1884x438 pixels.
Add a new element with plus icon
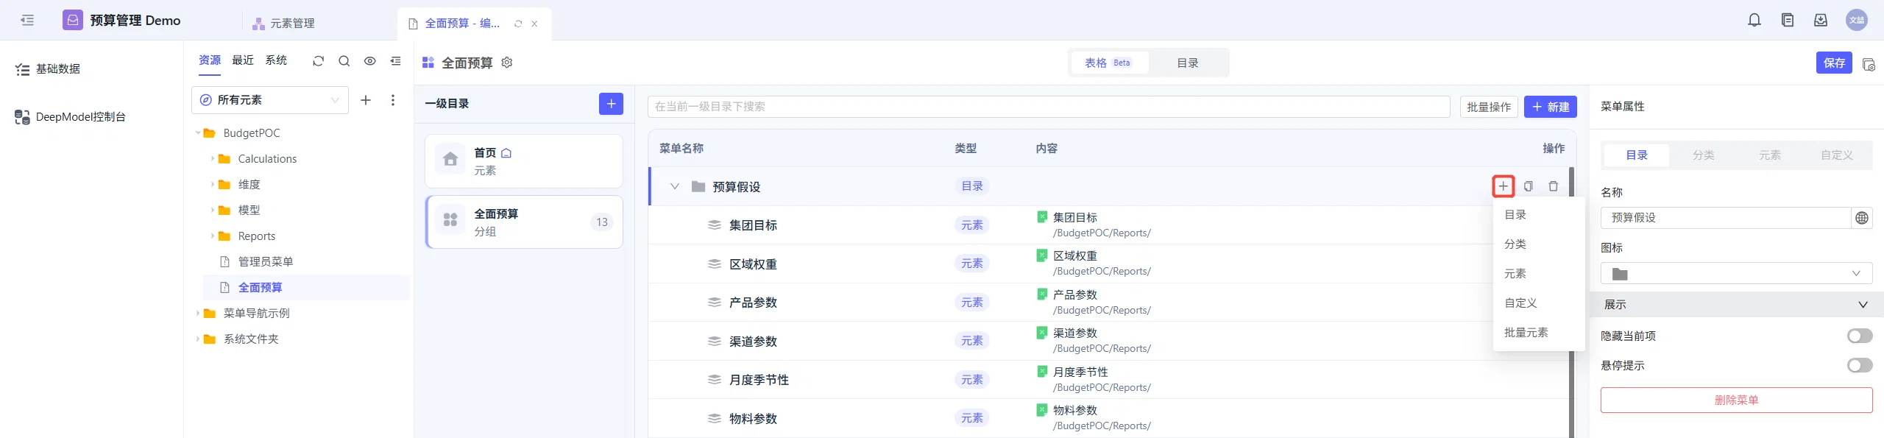coord(366,100)
